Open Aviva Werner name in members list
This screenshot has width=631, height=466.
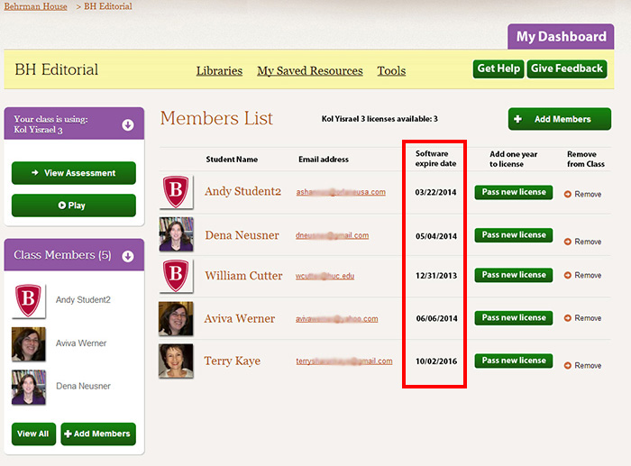(x=240, y=319)
